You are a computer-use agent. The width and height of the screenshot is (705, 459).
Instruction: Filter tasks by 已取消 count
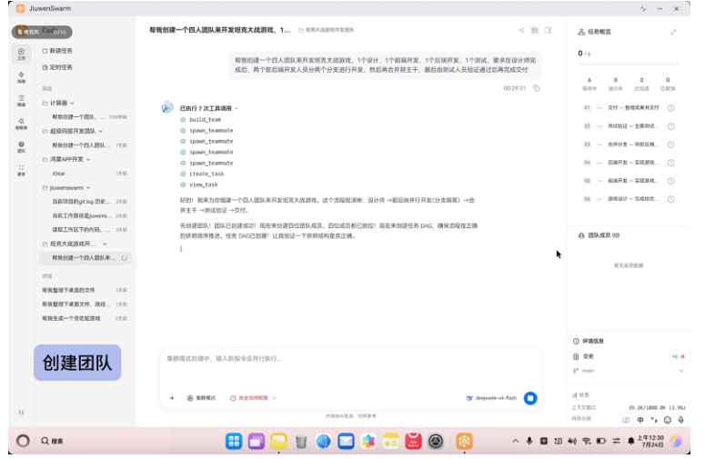point(668,84)
